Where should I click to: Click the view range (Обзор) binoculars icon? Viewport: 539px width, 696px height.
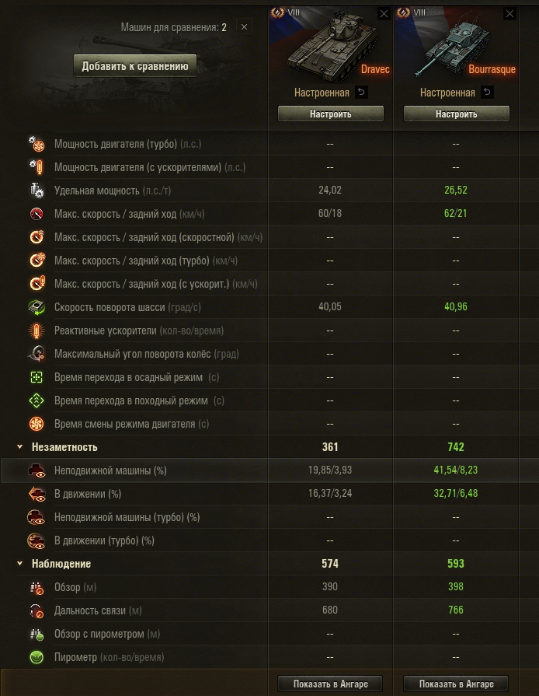click(37, 587)
